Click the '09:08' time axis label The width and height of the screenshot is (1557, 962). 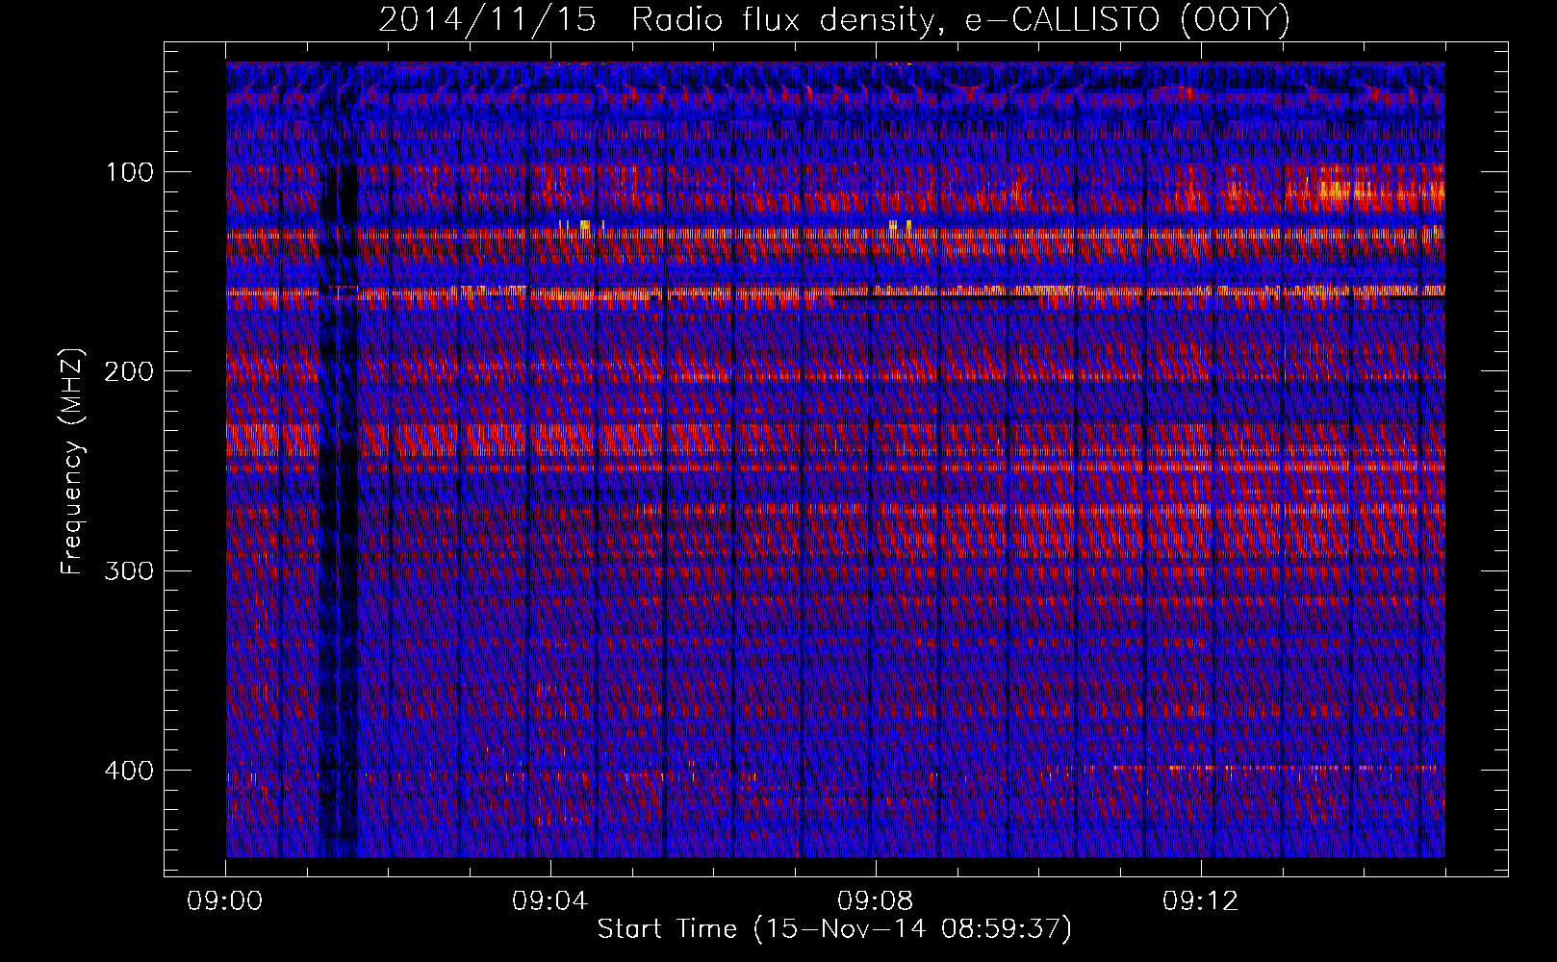click(877, 902)
